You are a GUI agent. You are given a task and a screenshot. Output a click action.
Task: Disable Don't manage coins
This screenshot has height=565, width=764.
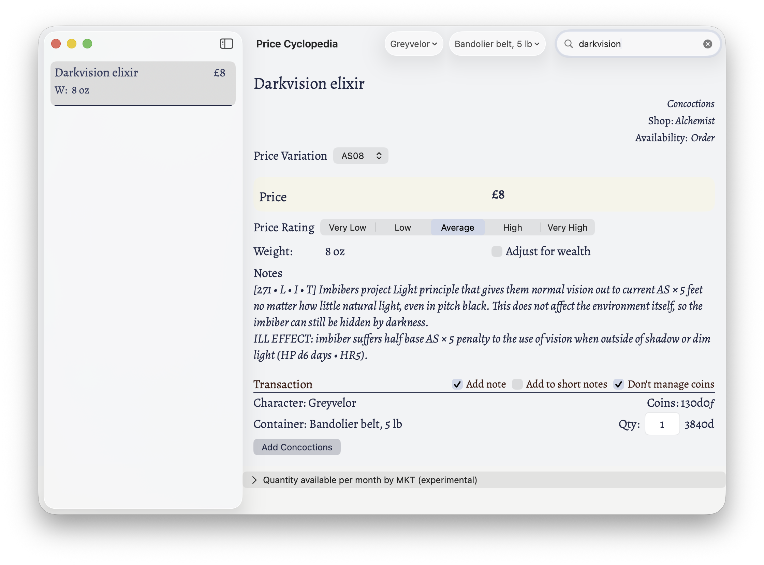[618, 384]
